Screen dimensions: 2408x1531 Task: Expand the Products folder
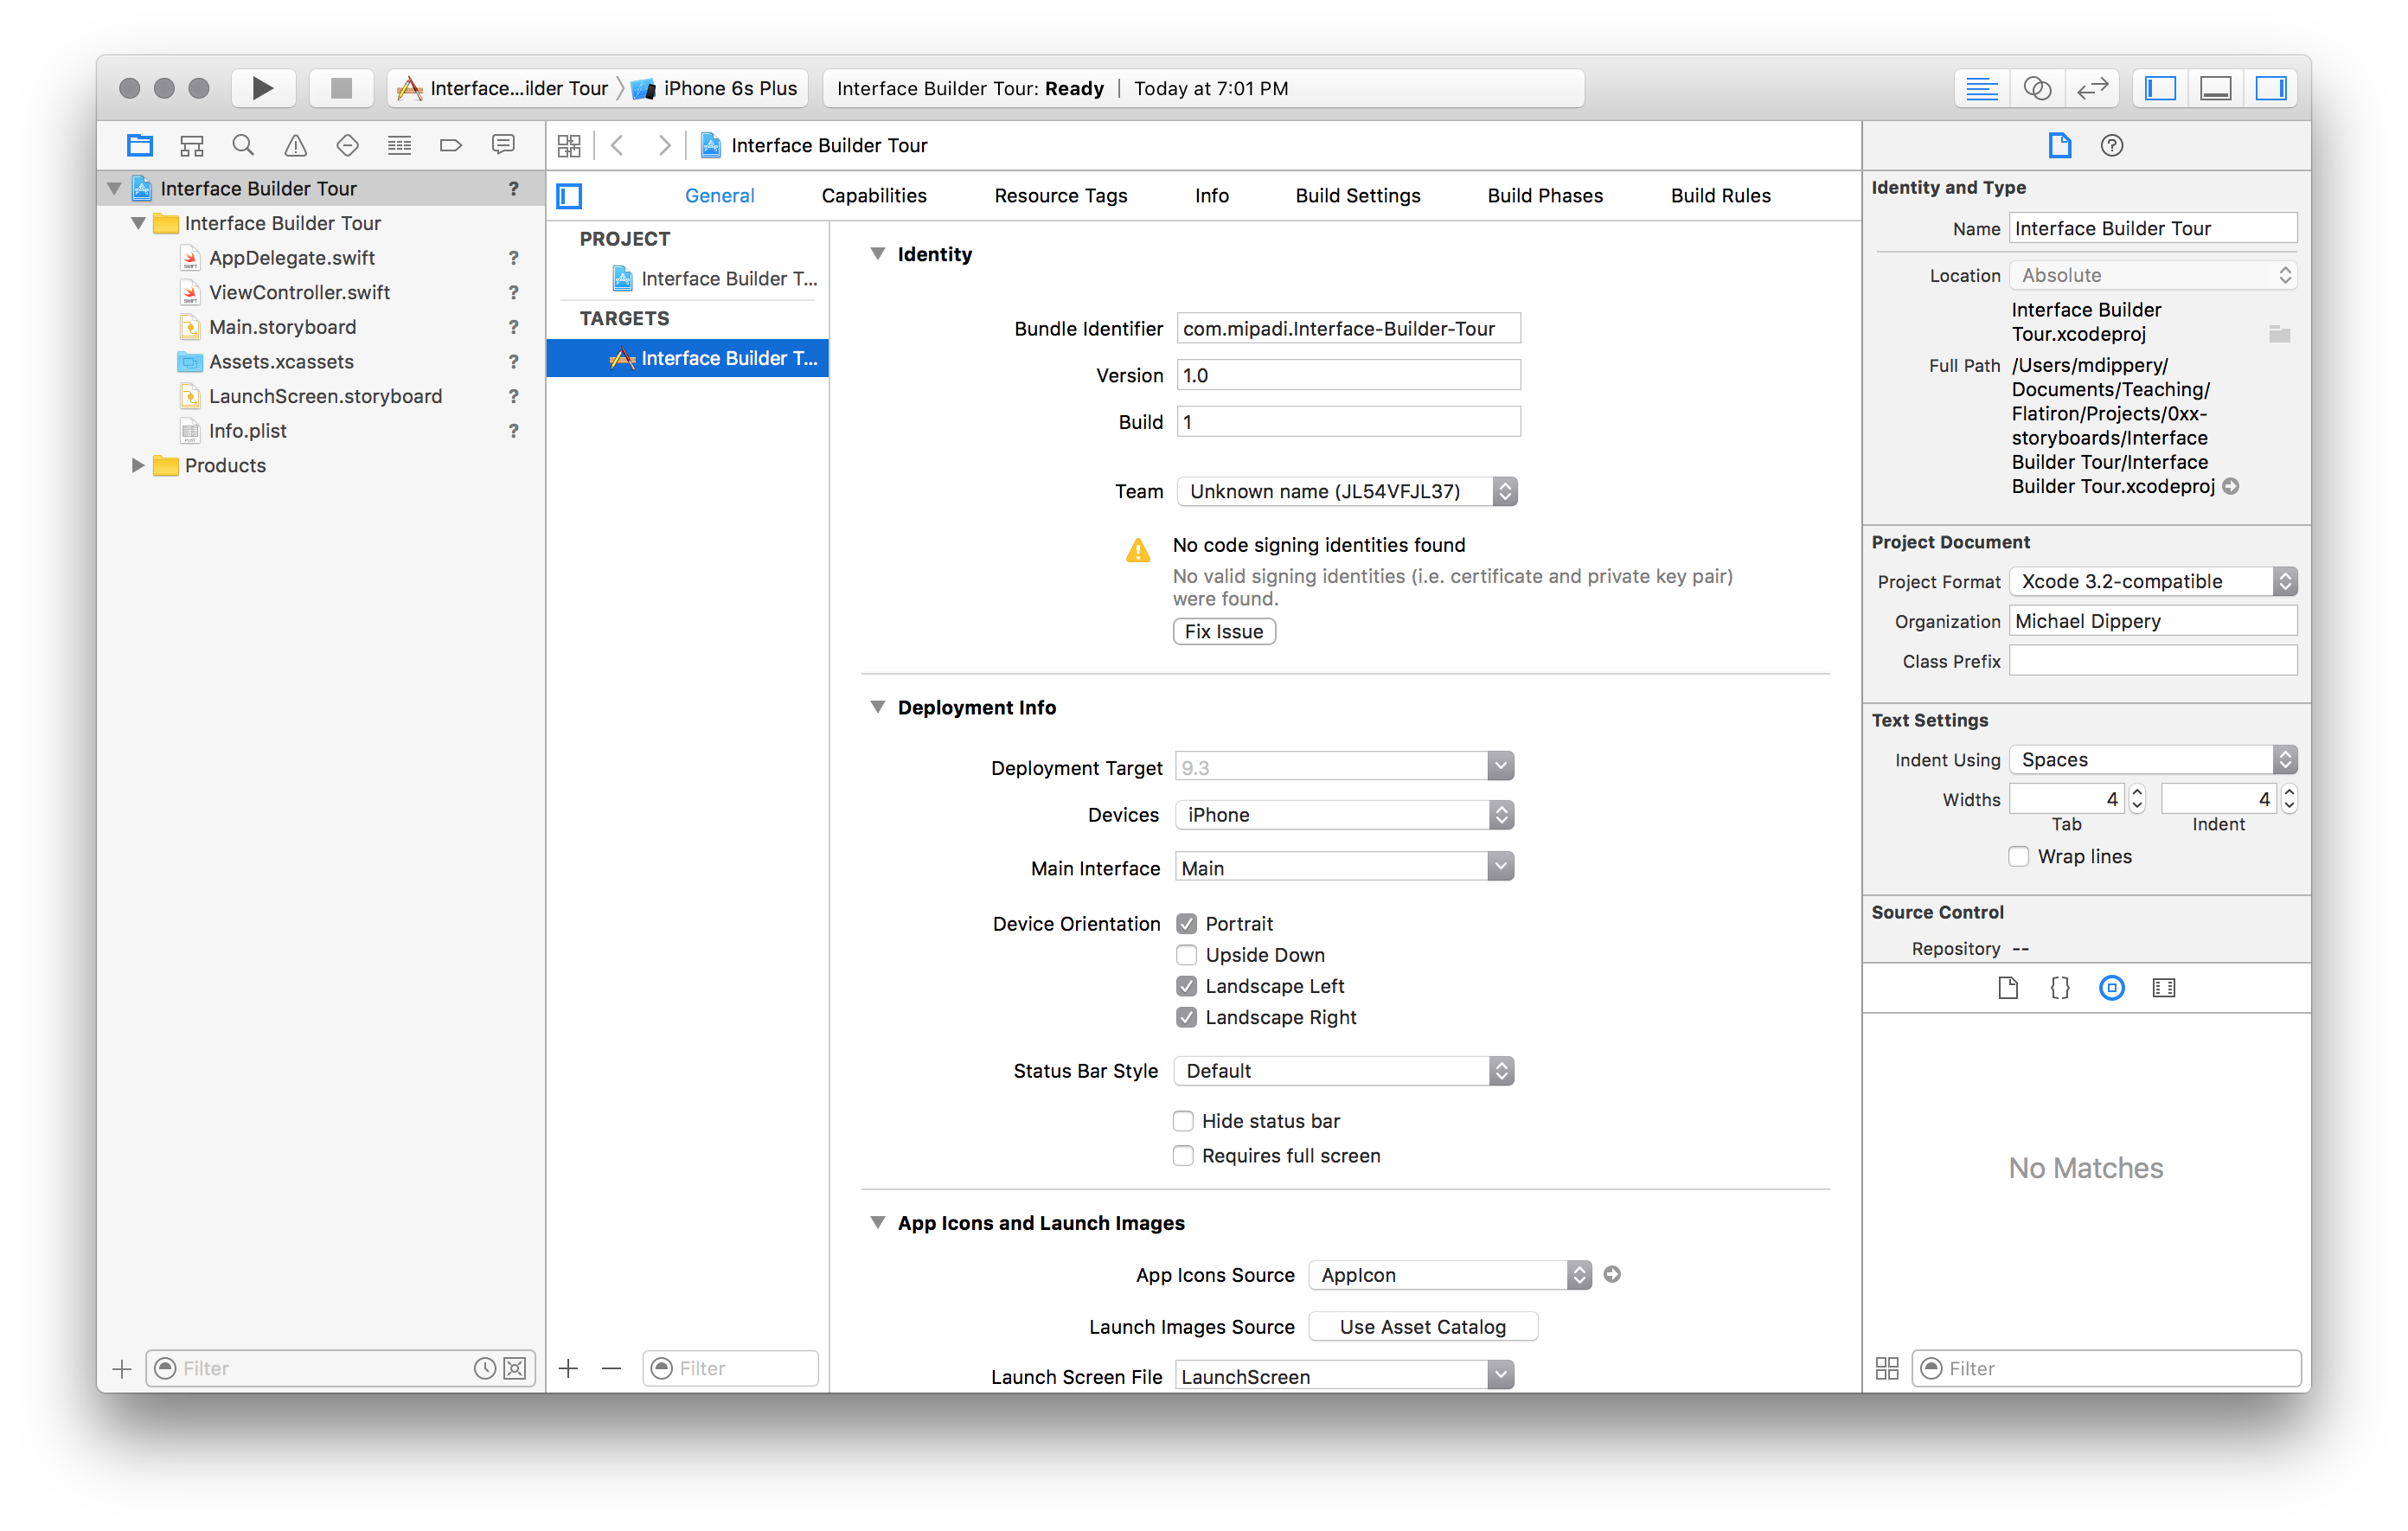pos(138,465)
